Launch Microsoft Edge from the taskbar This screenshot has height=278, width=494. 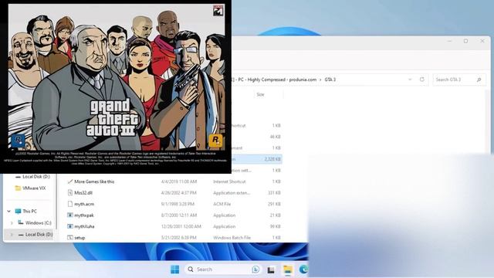tap(303, 270)
